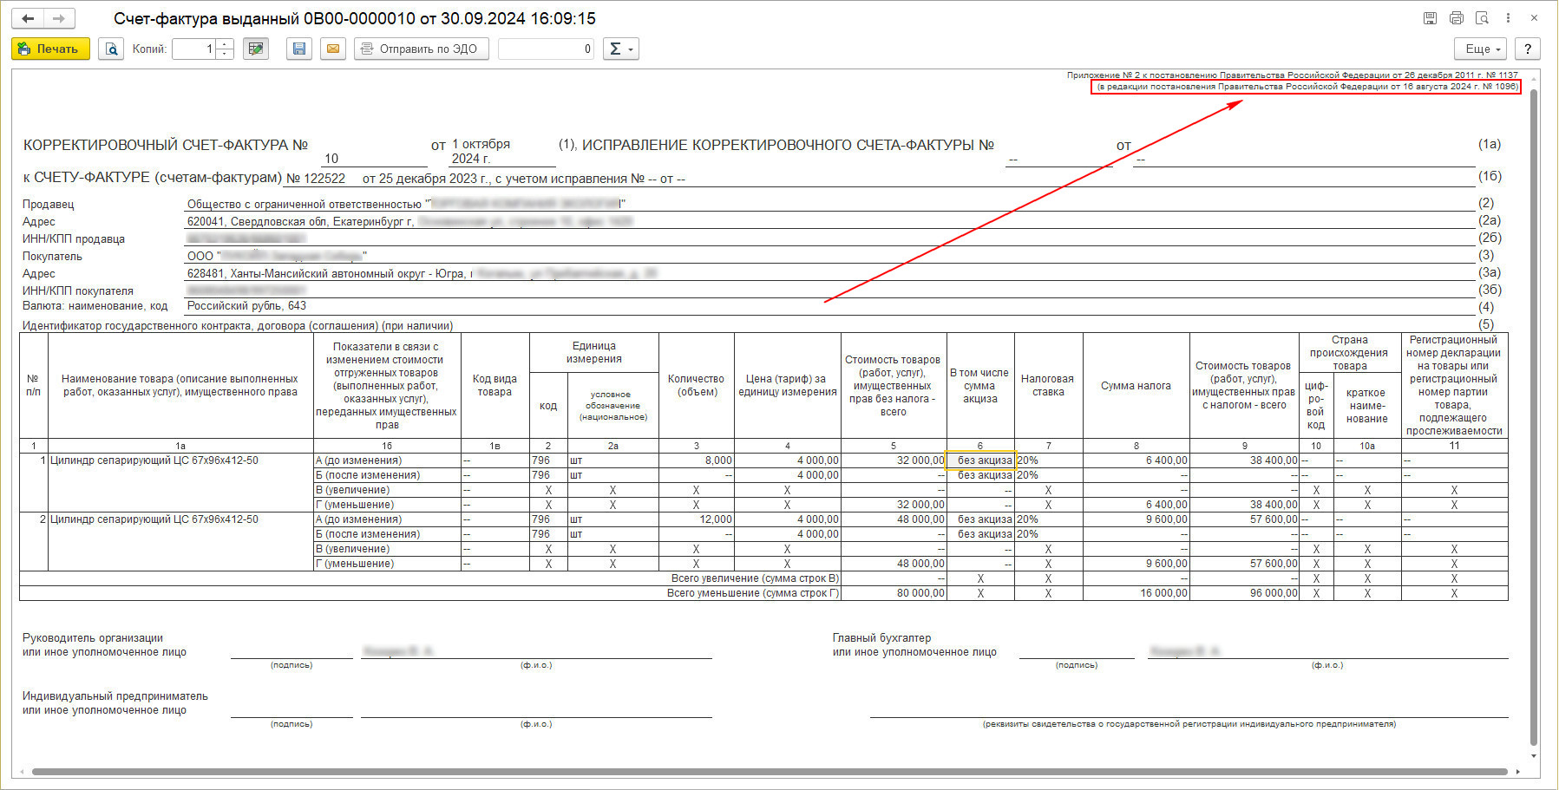Close the invoice form with the X

point(1534,18)
